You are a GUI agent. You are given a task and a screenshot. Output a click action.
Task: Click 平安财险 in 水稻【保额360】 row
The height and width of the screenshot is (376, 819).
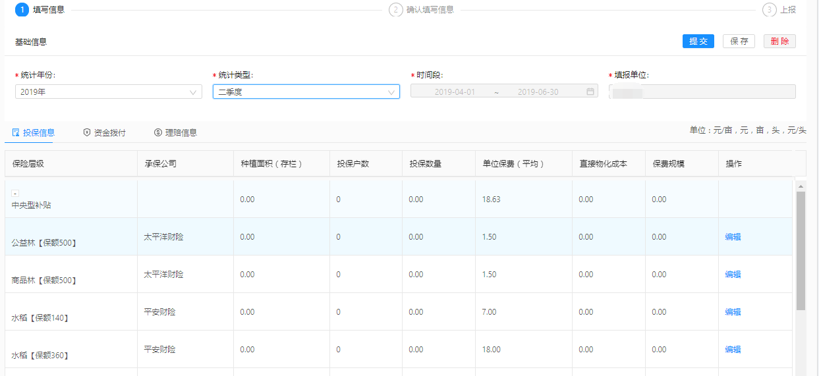[159, 349]
